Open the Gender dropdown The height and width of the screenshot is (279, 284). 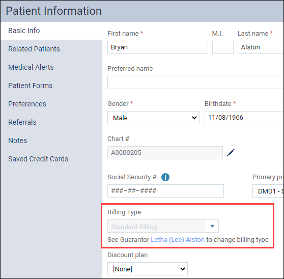point(153,118)
